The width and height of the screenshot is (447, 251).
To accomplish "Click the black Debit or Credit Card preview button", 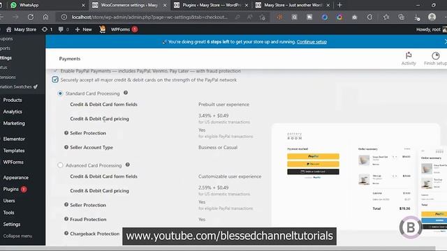I will coord(313,172).
